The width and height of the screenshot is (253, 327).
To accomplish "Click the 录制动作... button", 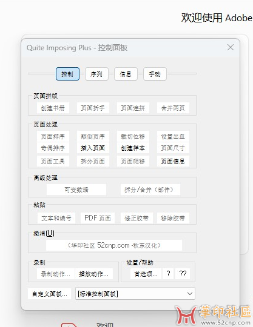I will pyautogui.click(x=56, y=274).
